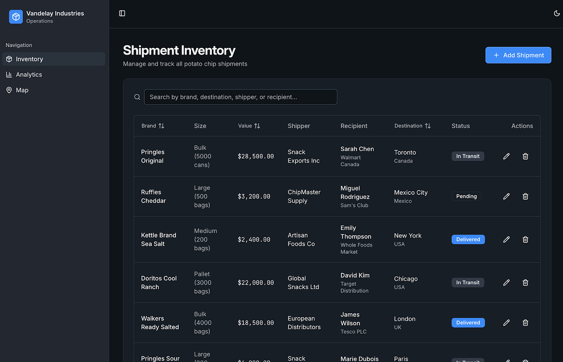Click the New York destination cell
Viewport: 563px width, 362px height.
pos(408,240)
